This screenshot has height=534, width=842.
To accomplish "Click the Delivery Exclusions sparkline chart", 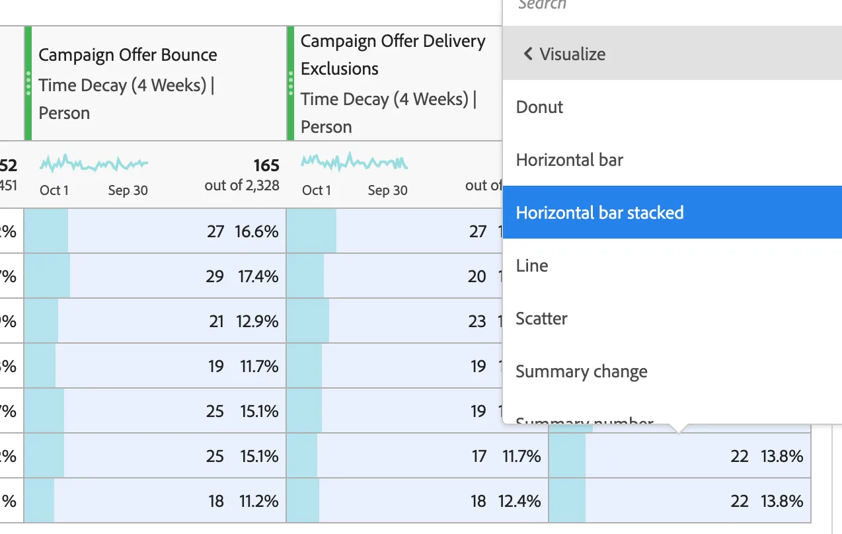I will 355,162.
